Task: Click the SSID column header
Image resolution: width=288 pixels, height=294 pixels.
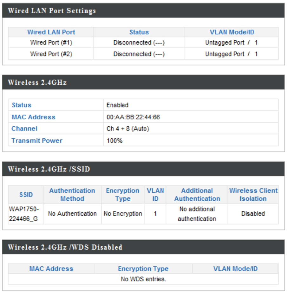Action: (26, 195)
